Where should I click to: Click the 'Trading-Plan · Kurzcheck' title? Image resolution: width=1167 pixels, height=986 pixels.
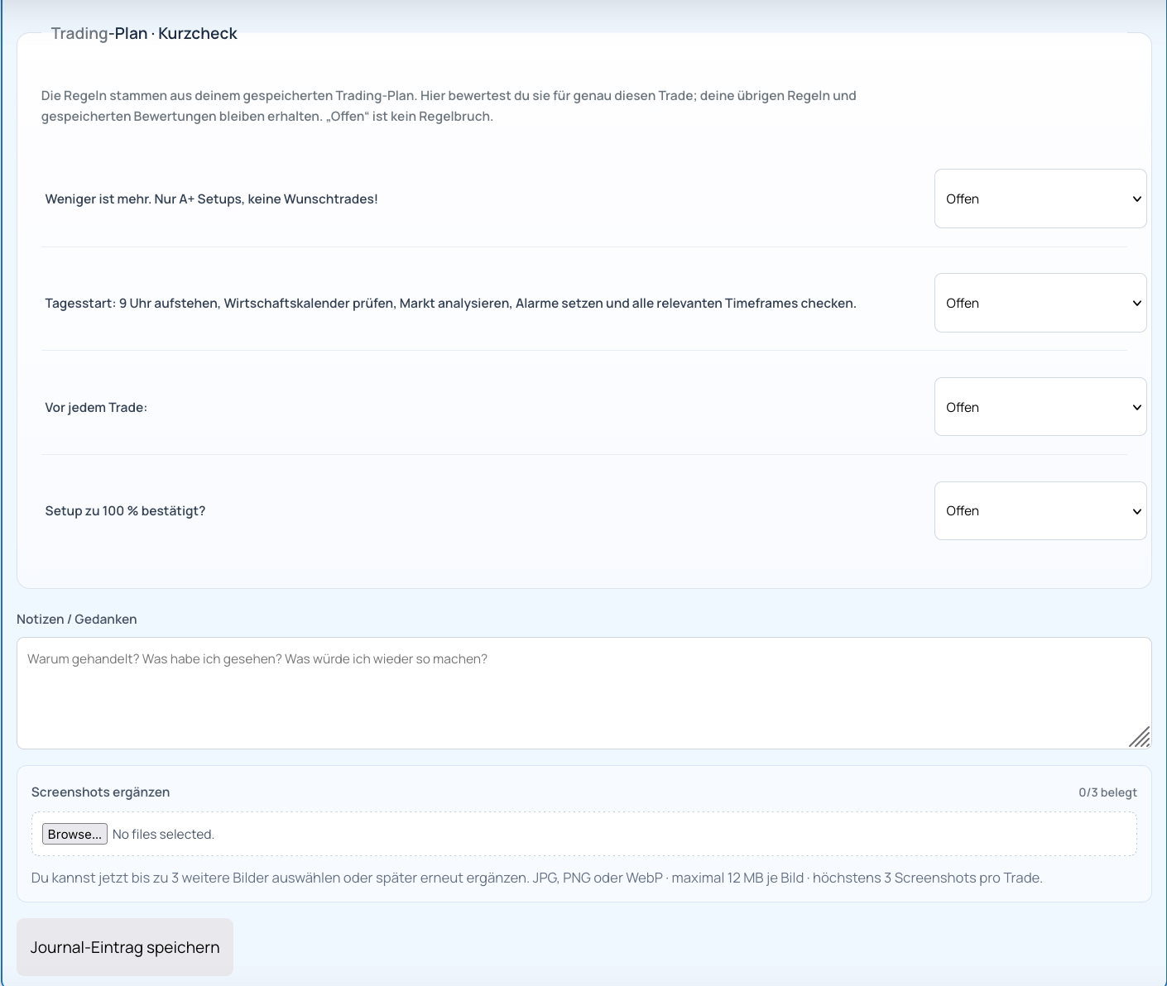click(x=144, y=33)
